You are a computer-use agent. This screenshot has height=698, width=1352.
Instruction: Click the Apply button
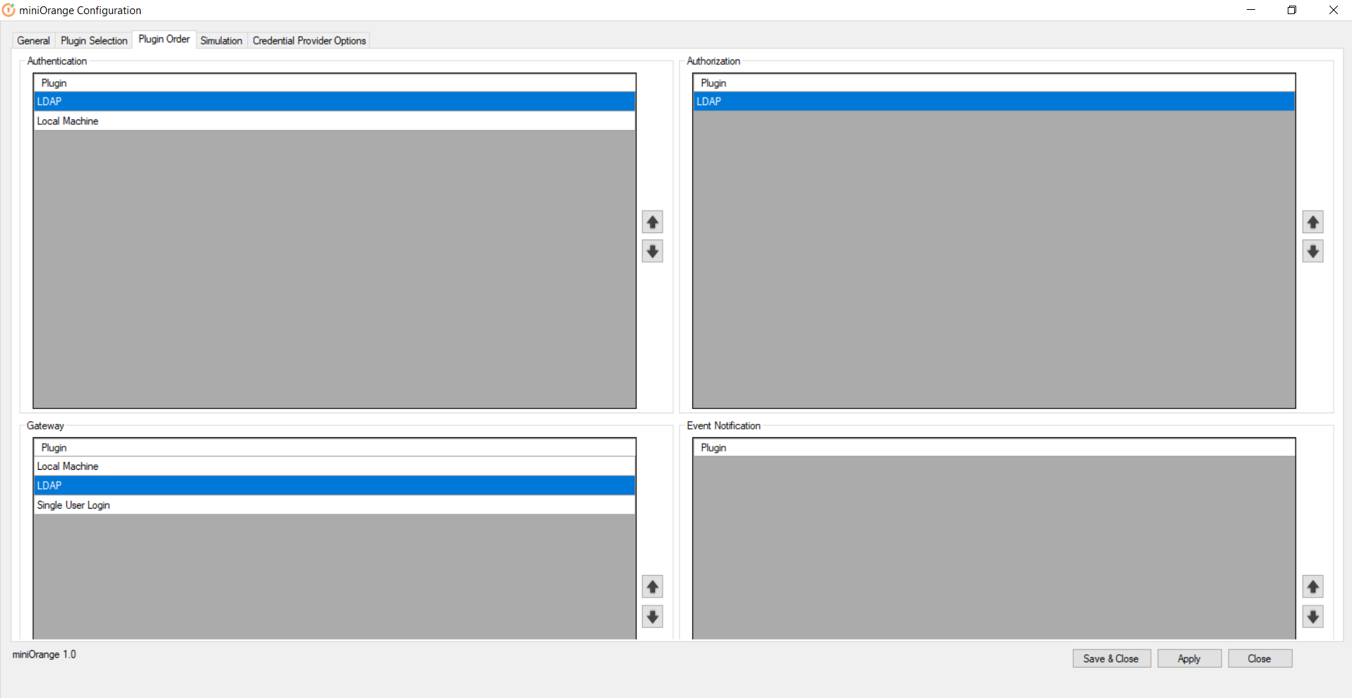click(1189, 658)
